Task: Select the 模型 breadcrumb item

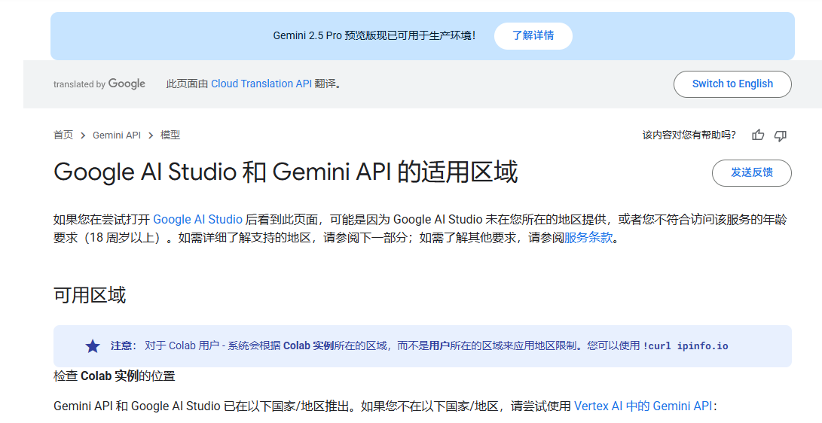Action: point(170,135)
